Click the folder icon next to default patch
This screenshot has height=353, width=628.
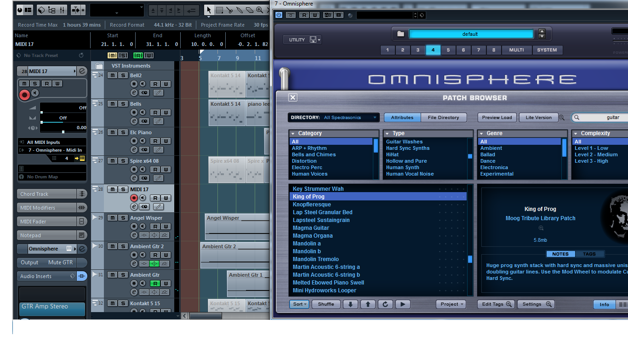click(400, 34)
